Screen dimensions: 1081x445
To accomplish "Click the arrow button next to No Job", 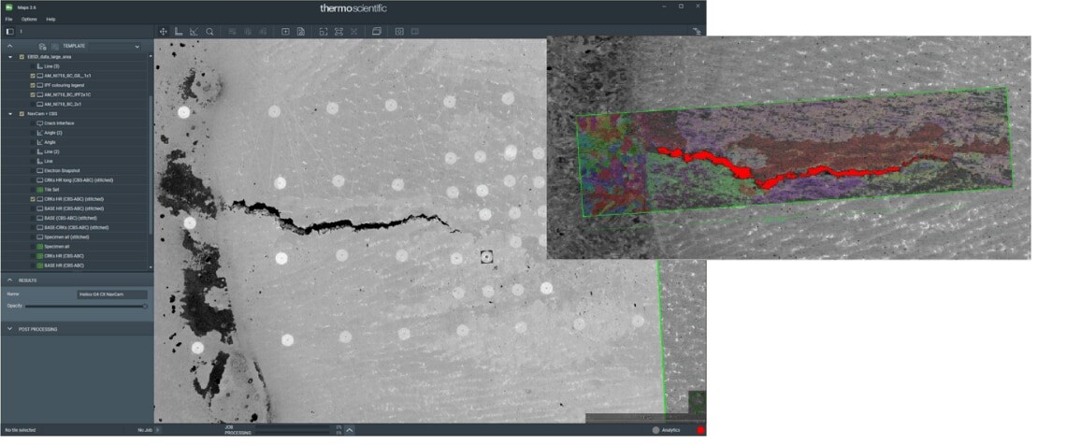I will coord(157,431).
